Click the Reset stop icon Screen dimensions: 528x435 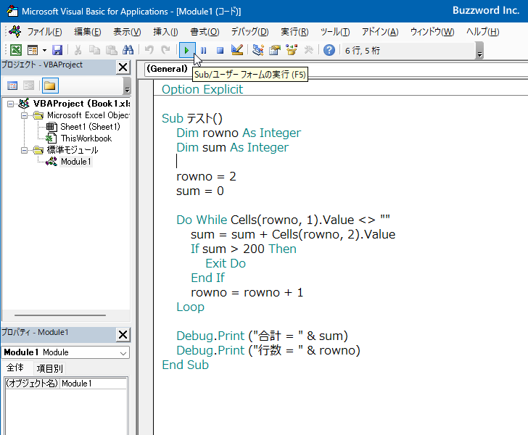click(x=220, y=50)
